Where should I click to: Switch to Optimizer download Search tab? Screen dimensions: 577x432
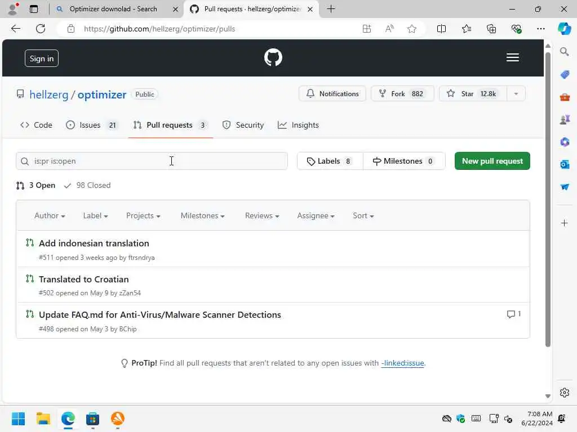113,9
